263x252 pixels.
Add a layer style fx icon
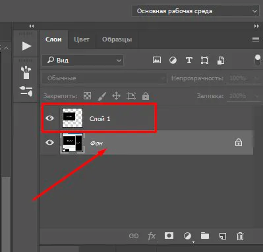click(x=152, y=236)
